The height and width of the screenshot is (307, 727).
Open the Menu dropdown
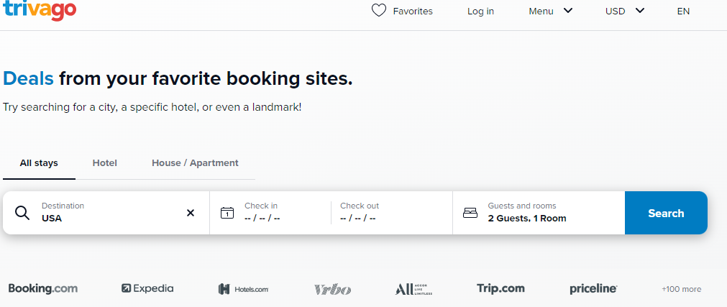pos(550,11)
